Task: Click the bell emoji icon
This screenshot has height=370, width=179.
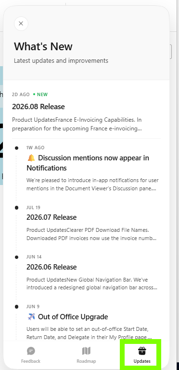Action: pyautogui.click(x=31, y=158)
